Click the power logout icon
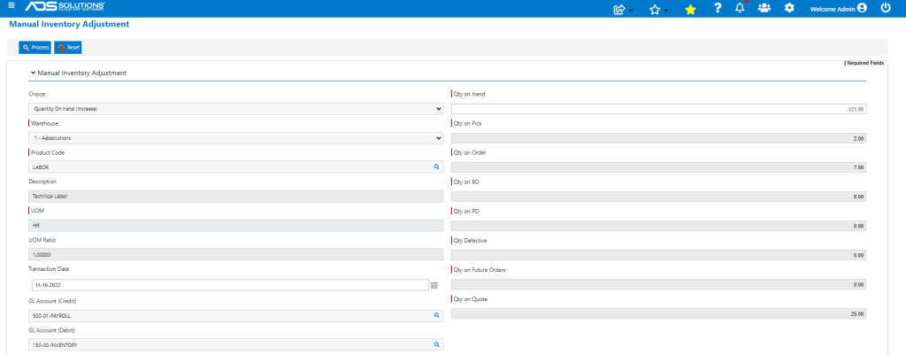The height and width of the screenshot is (355, 906). tap(886, 8)
